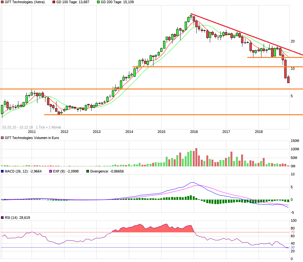Image resolution: width=303 pixels, height=262 pixels.
Task: Click the date range text 01.02.10 - 10.12.18
Action: (x=18, y=127)
